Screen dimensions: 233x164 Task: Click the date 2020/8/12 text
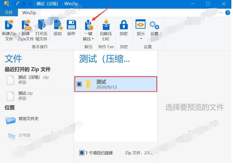[x=107, y=87]
